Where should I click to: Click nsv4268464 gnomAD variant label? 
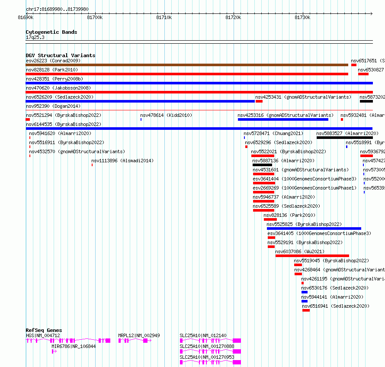click(x=339, y=270)
